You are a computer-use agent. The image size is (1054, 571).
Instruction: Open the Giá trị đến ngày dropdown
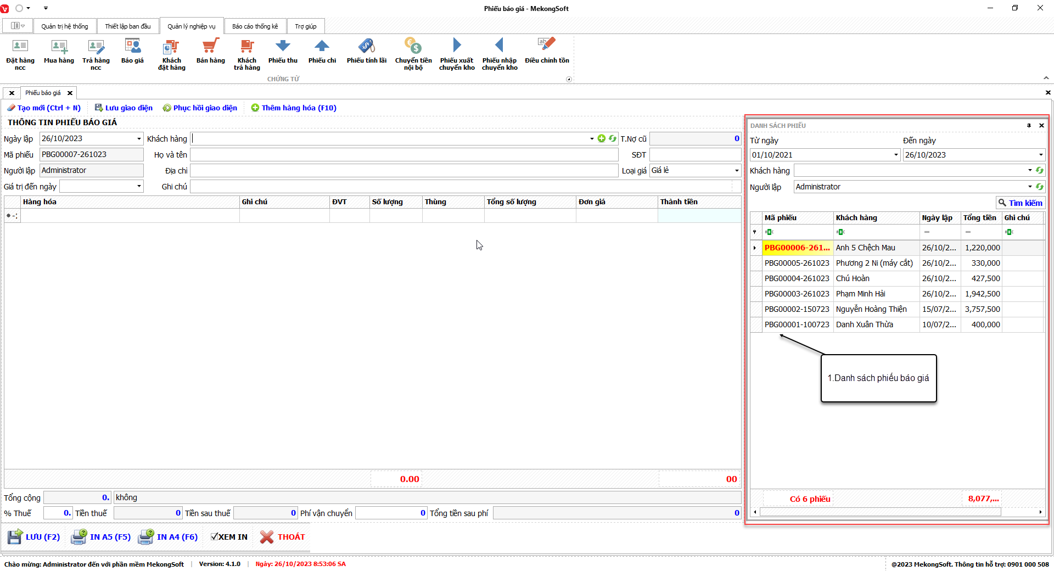(139, 187)
